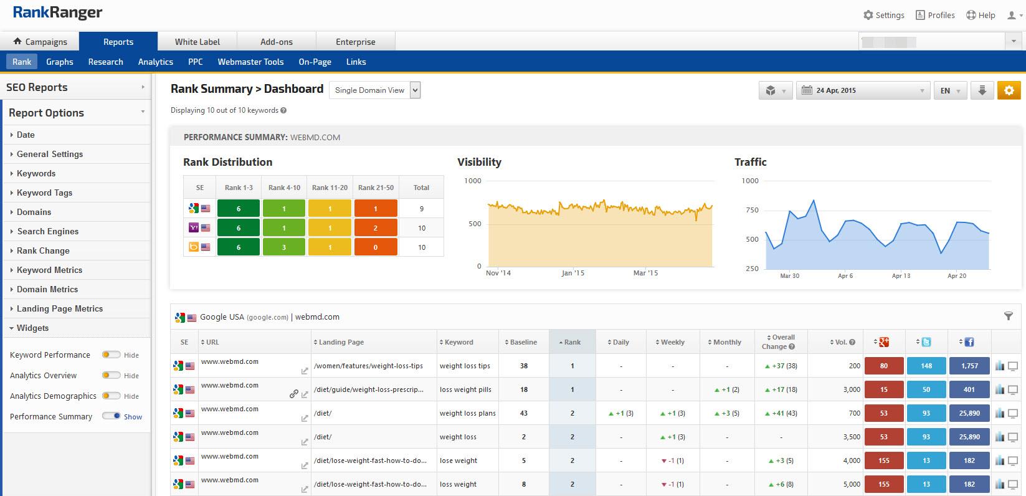Open the Add-ons tab
The width and height of the screenshot is (1026, 496).
coord(277,42)
